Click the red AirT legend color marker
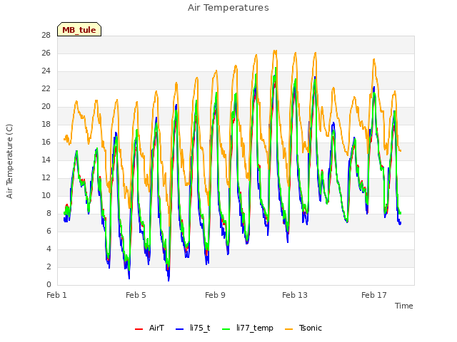This screenshot has width=457, height=342. (139, 329)
